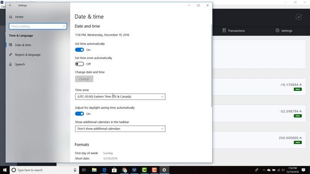
Task: Click the Home house icon
Action: click(11, 17)
